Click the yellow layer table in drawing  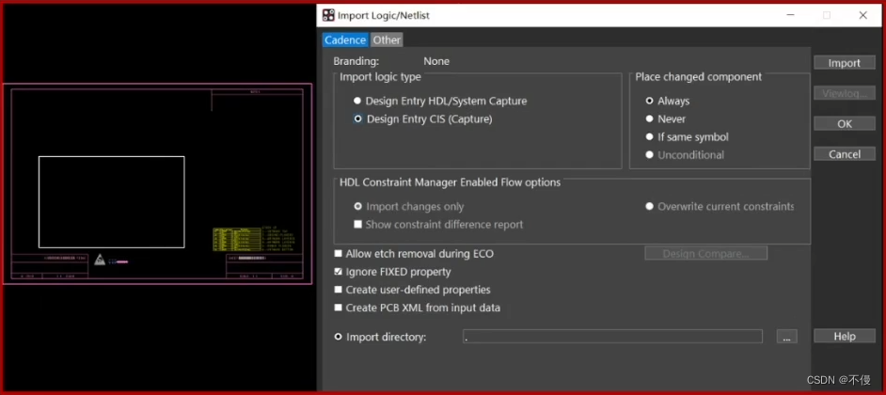point(236,239)
